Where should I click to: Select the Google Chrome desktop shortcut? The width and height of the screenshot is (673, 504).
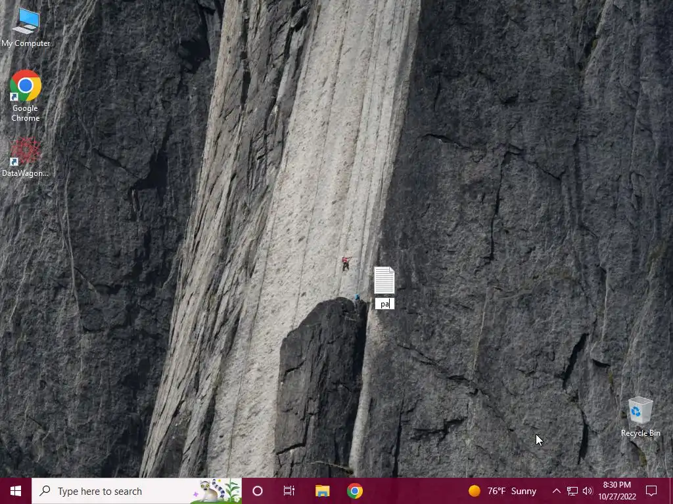coord(26,96)
